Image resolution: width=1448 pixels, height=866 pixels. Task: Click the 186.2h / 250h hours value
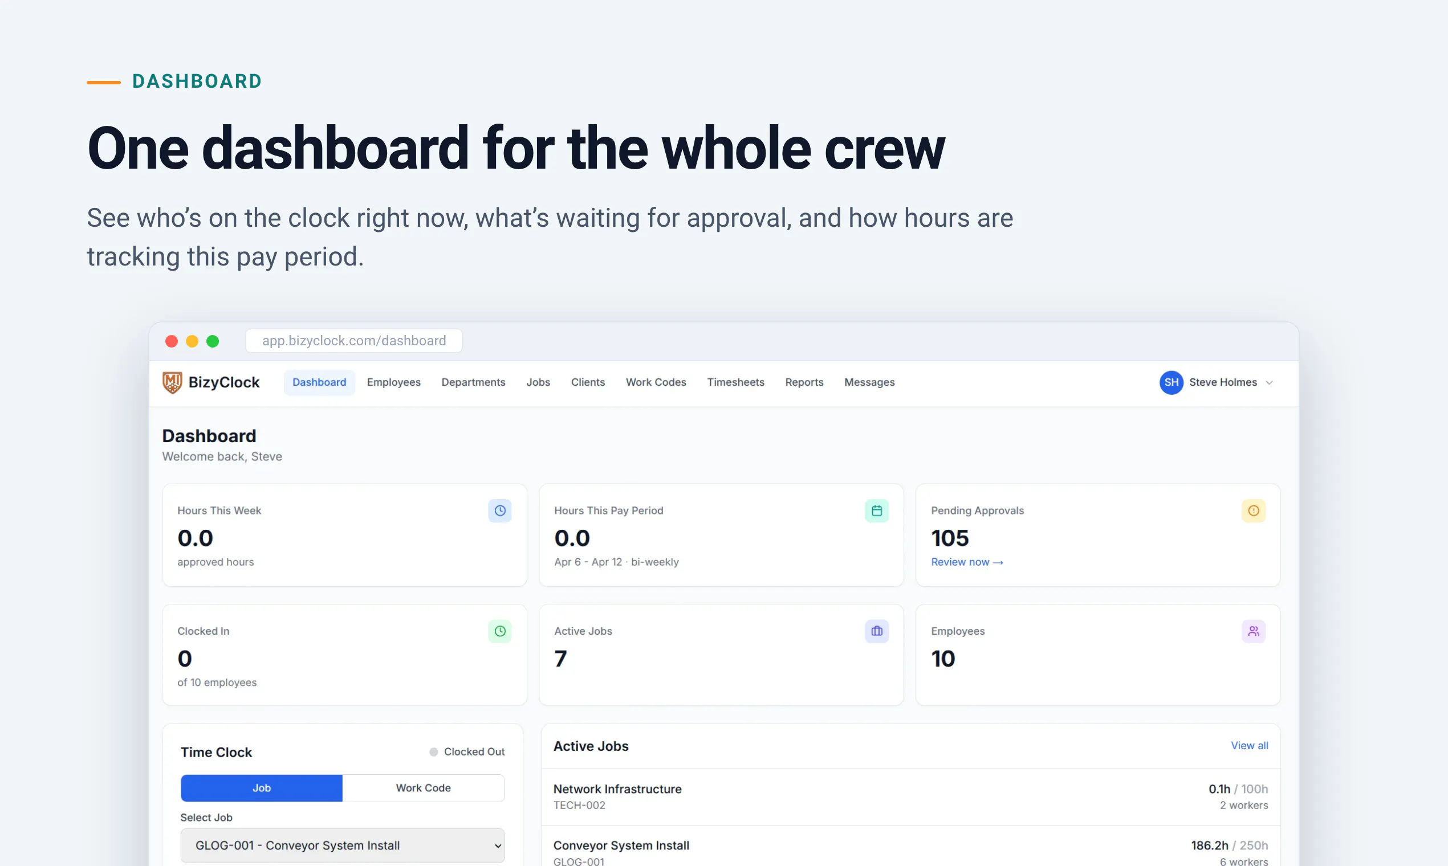coord(1230,845)
